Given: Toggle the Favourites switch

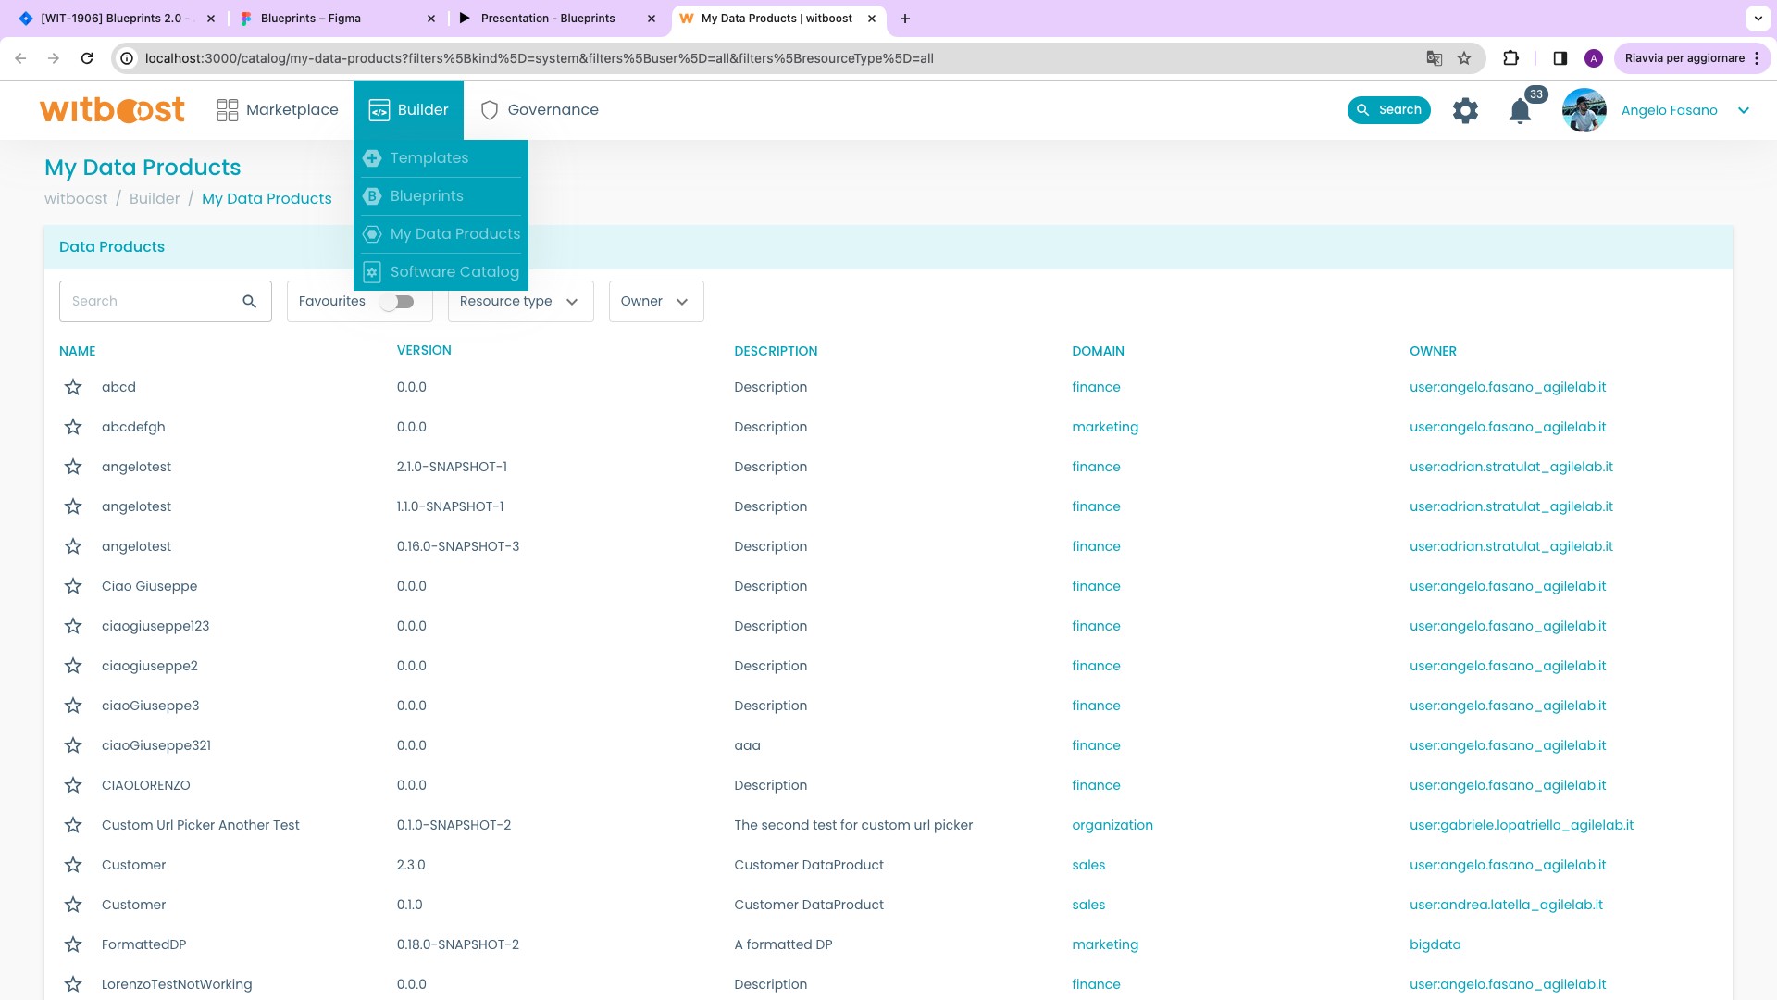Looking at the screenshot, I should (399, 302).
